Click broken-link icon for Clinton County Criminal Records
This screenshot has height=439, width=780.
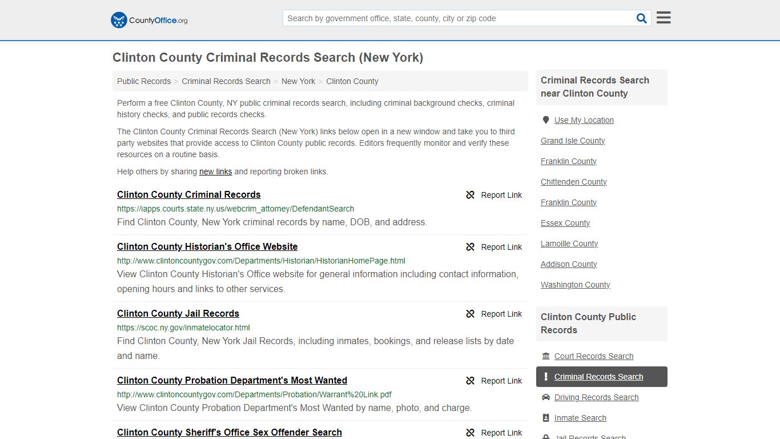click(x=471, y=195)
